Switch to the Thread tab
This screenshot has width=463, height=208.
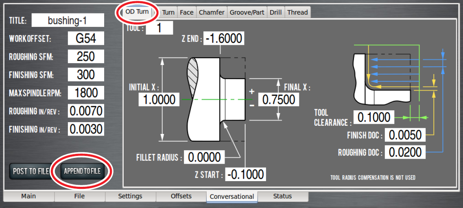pyautogui.click(x=297, y=12)
